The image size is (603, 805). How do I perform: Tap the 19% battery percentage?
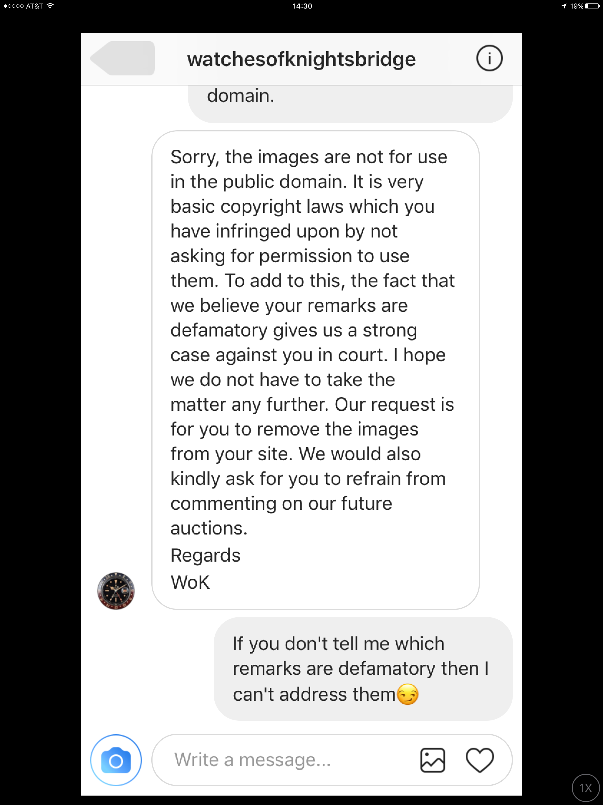click(x=577, y=6)
